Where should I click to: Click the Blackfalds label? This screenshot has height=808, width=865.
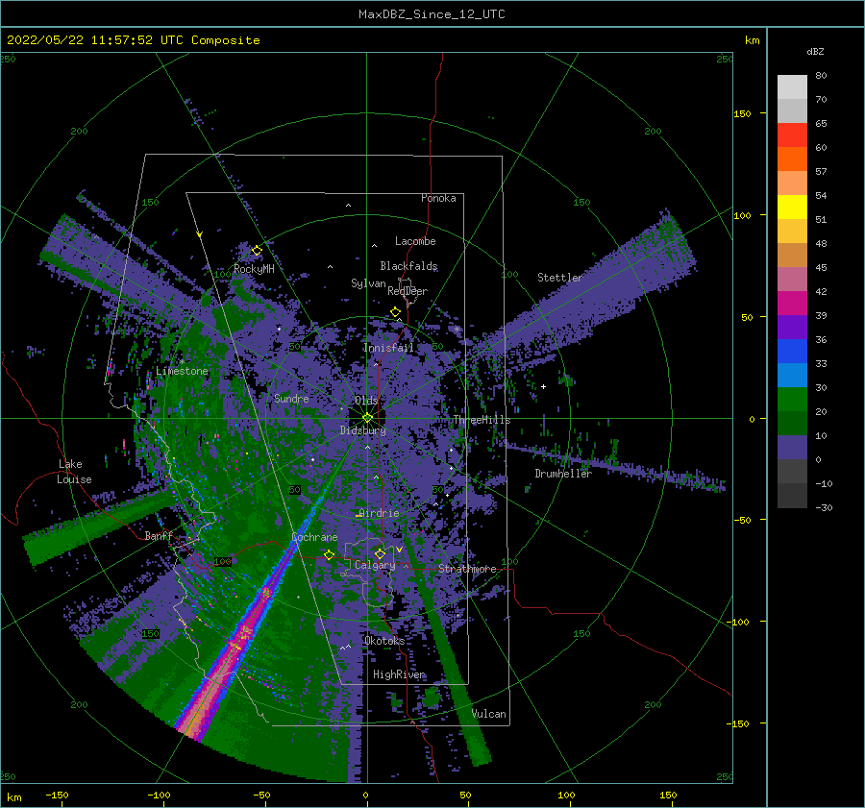tap(408, 266)
